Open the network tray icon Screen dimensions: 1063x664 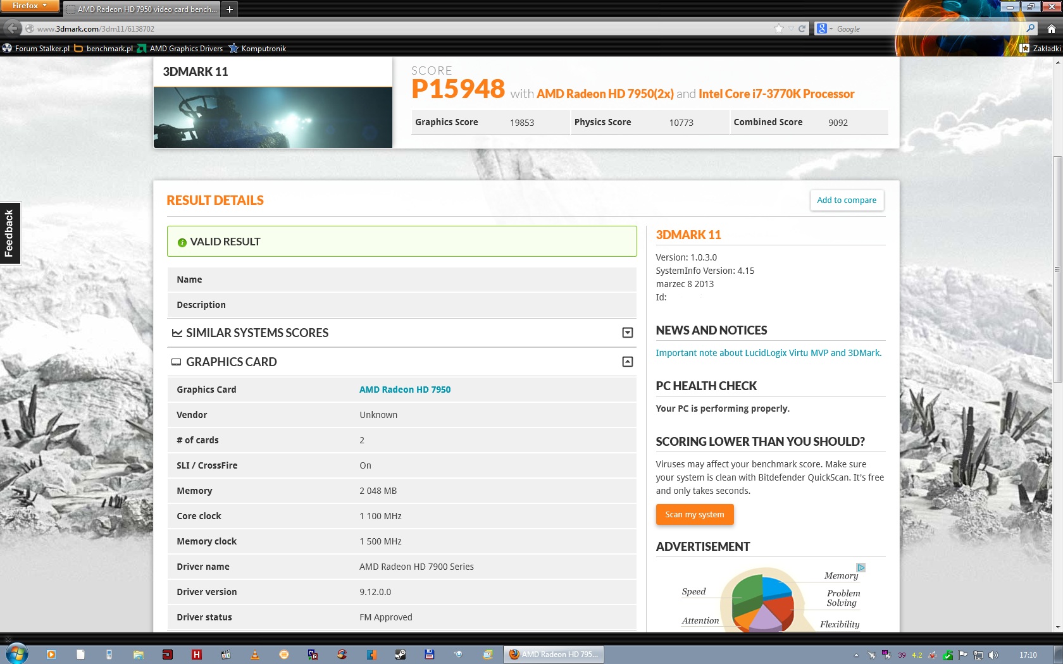[x=978, y=655]
